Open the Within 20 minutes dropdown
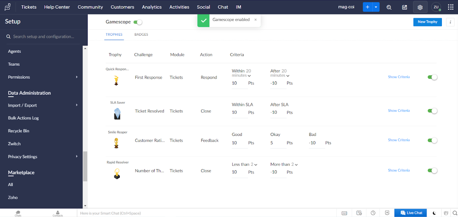458x217 pixels. click(x=249, y=75)
